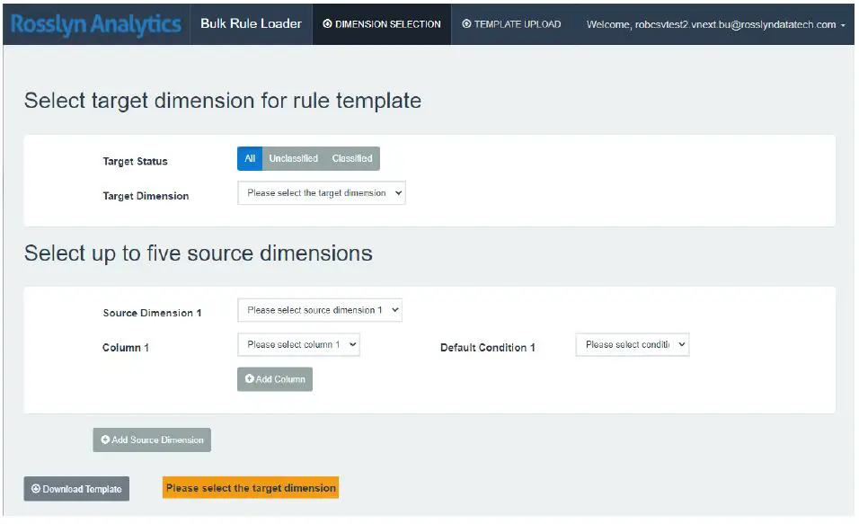Click the caret next to the welcome email

(x=842, y=25)
